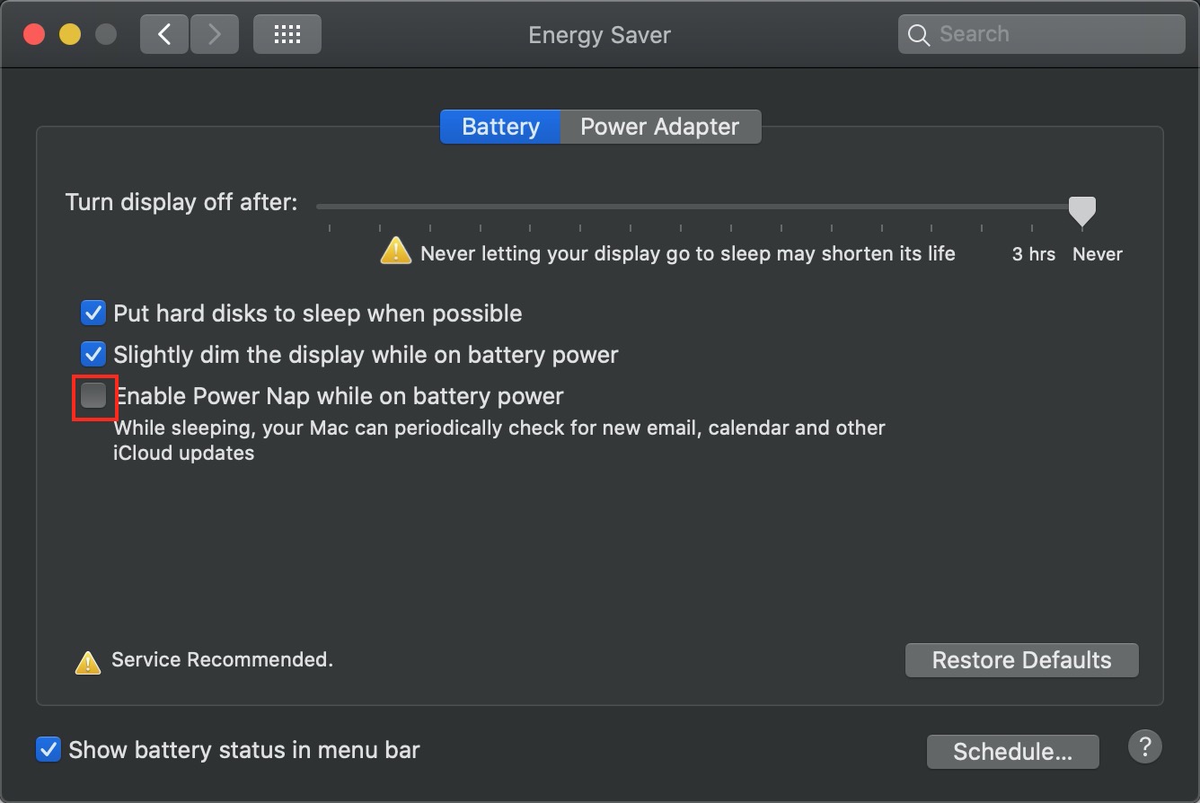Disable Slightly dim the display on battery
Viewport: 1200px width, 803px height.
93,354
